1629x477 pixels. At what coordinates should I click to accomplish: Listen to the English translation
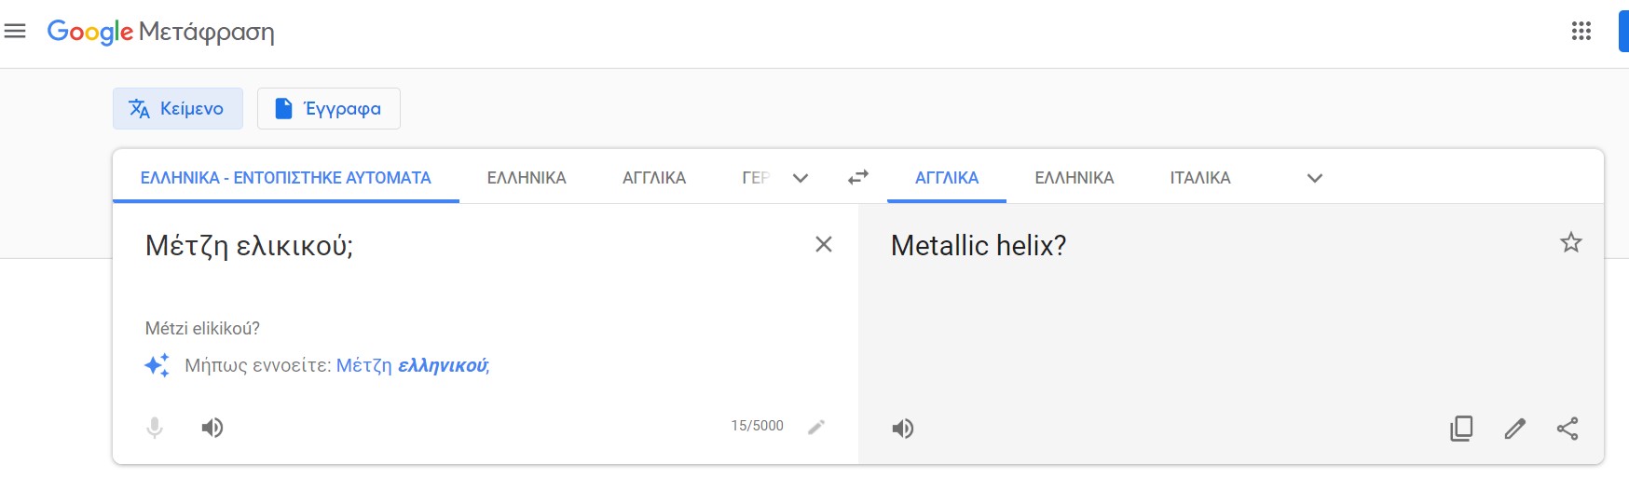click(902, 429)
